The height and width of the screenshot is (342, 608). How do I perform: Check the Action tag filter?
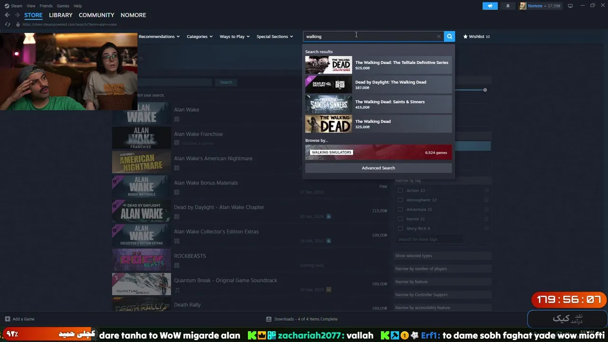coord(400,190)
